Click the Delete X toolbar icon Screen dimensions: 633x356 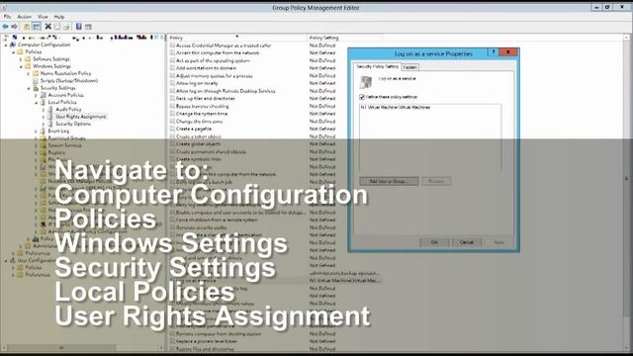48,27
